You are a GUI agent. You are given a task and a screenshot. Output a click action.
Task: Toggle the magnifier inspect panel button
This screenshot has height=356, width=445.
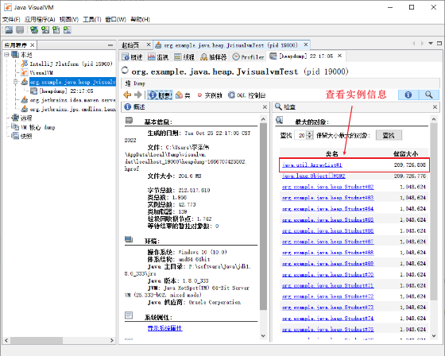tap(429, 95)
